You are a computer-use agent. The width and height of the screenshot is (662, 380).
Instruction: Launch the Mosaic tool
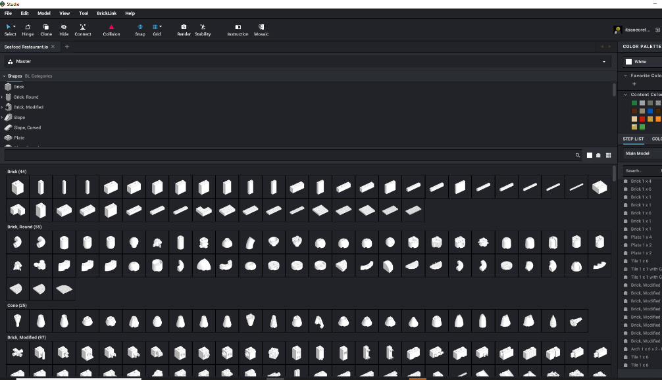pos(261,30)
